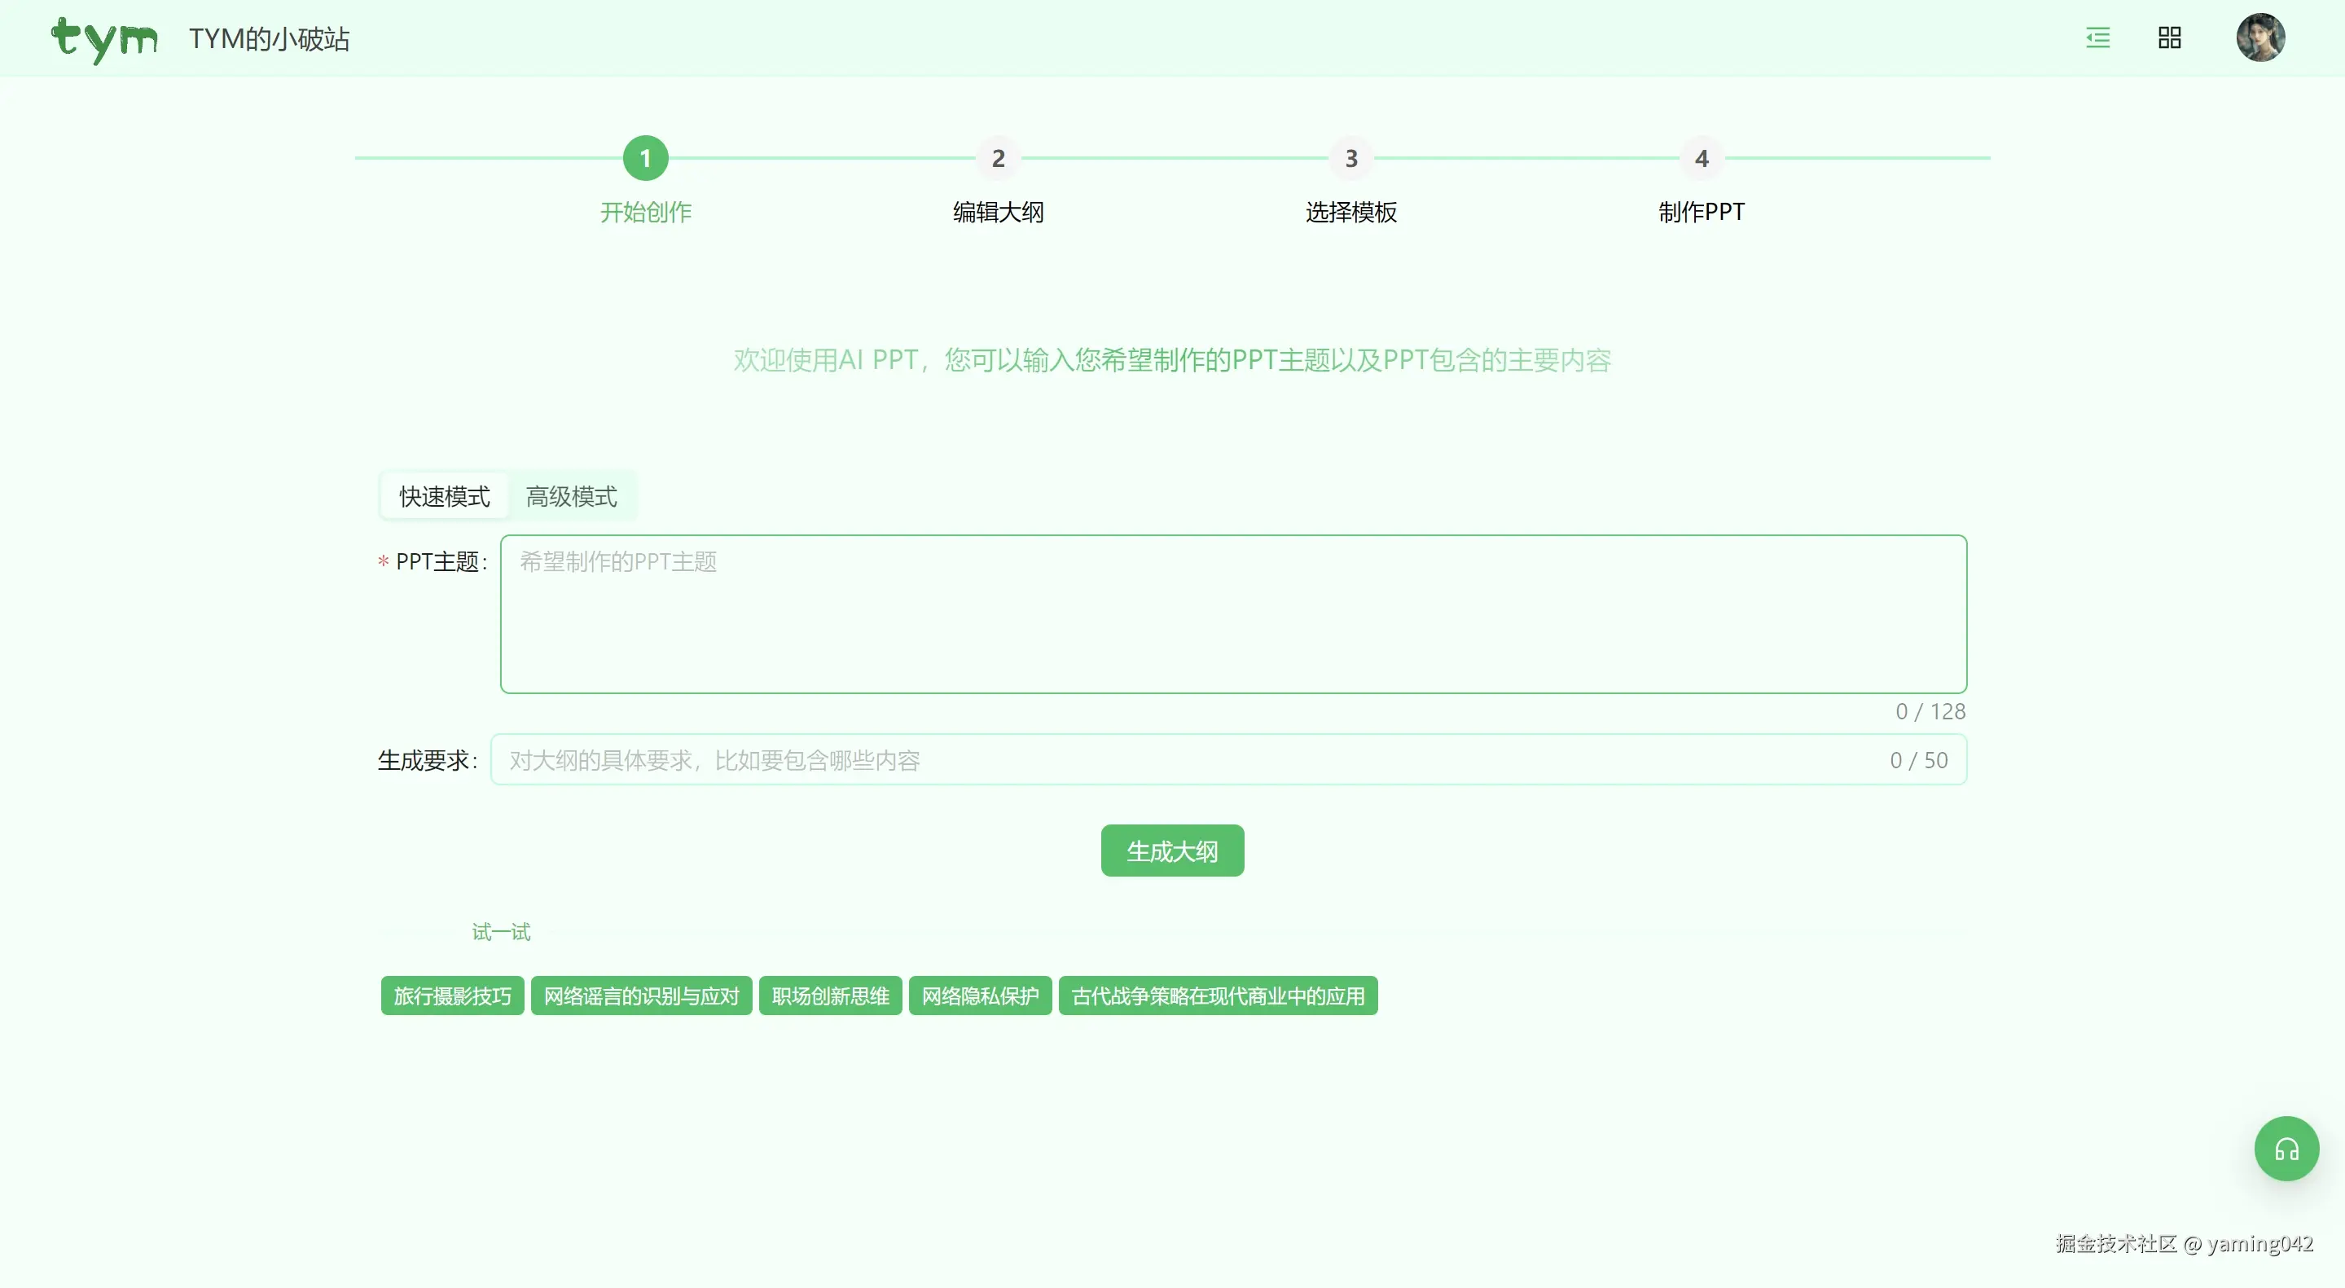The image size is (2345, 1288).
Task: Switch to 快速模式 tab
Action: (x=444, y=496)
